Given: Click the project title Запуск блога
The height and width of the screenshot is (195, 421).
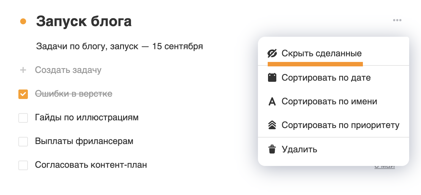Looking at the screenshot, I should point(84,21).
